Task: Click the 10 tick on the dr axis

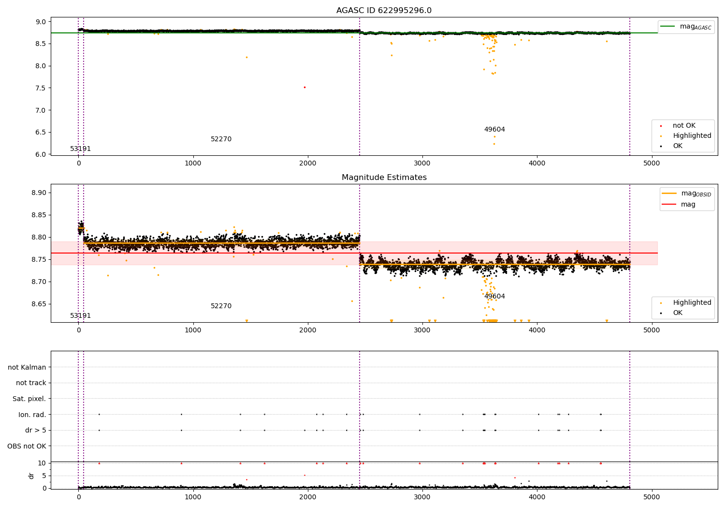Action: pyautogui.click(x=42, y=463)
